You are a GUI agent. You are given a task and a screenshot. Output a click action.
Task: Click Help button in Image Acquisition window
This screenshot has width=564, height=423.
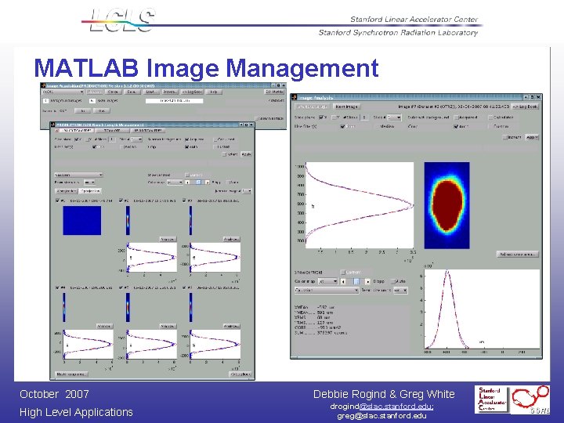(x=214, y=92)
